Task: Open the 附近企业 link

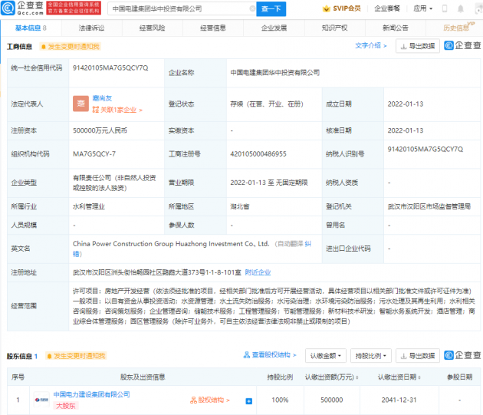Action: (258, 272)
